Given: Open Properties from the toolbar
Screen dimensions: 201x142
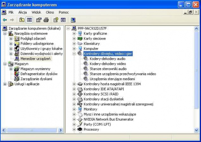Looking at the screenshot, I should 39,20.
